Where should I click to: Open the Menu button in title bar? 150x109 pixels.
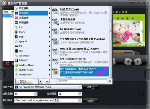click(x=133, y=2)
